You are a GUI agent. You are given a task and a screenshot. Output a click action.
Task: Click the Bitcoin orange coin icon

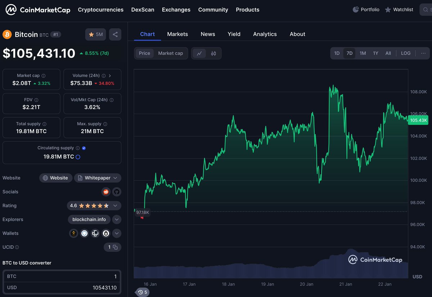(7, 35)
